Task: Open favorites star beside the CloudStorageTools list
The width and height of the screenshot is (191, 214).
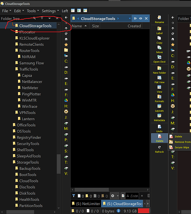Action: (x=66, y=45)
